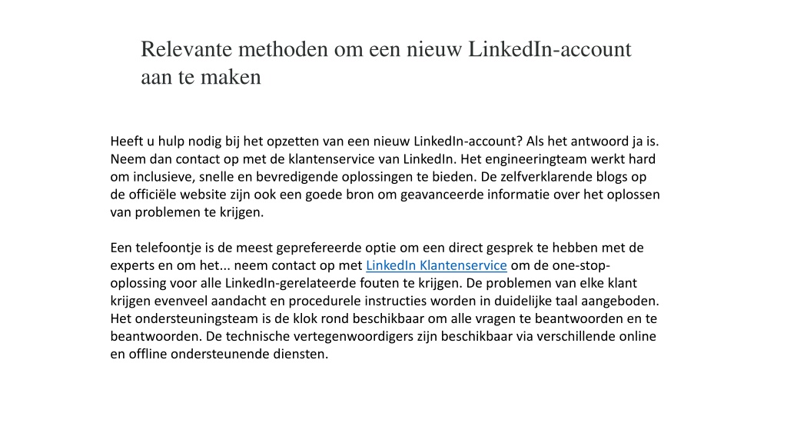Image resolution: width=787 pixels, height=443 pixels.
Task: Click the line 'van problemen te krijgen.'
Action: [x=187, y=212]
